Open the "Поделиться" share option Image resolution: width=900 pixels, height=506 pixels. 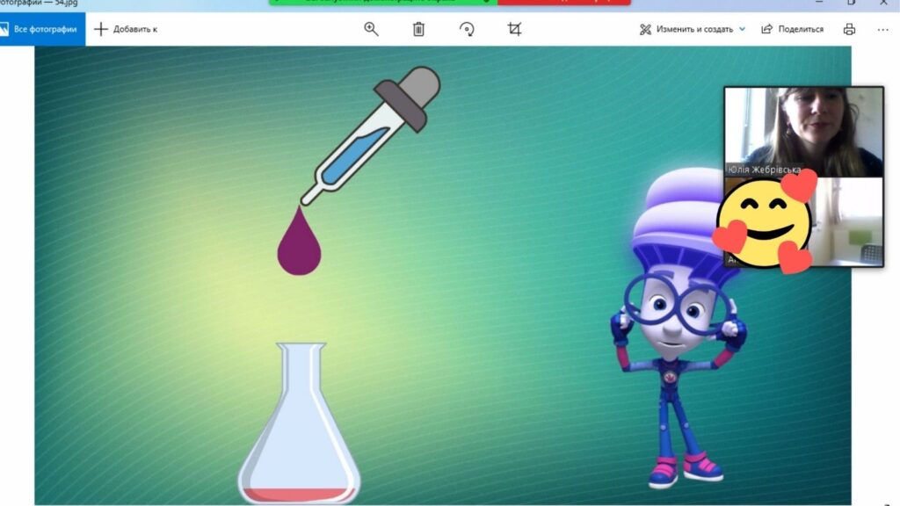tap(792, 29)
